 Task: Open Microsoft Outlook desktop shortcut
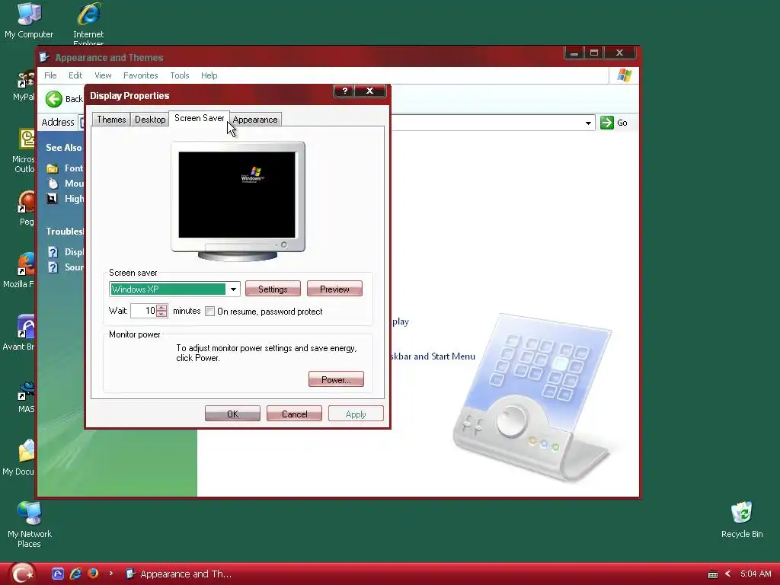(24, 150)
